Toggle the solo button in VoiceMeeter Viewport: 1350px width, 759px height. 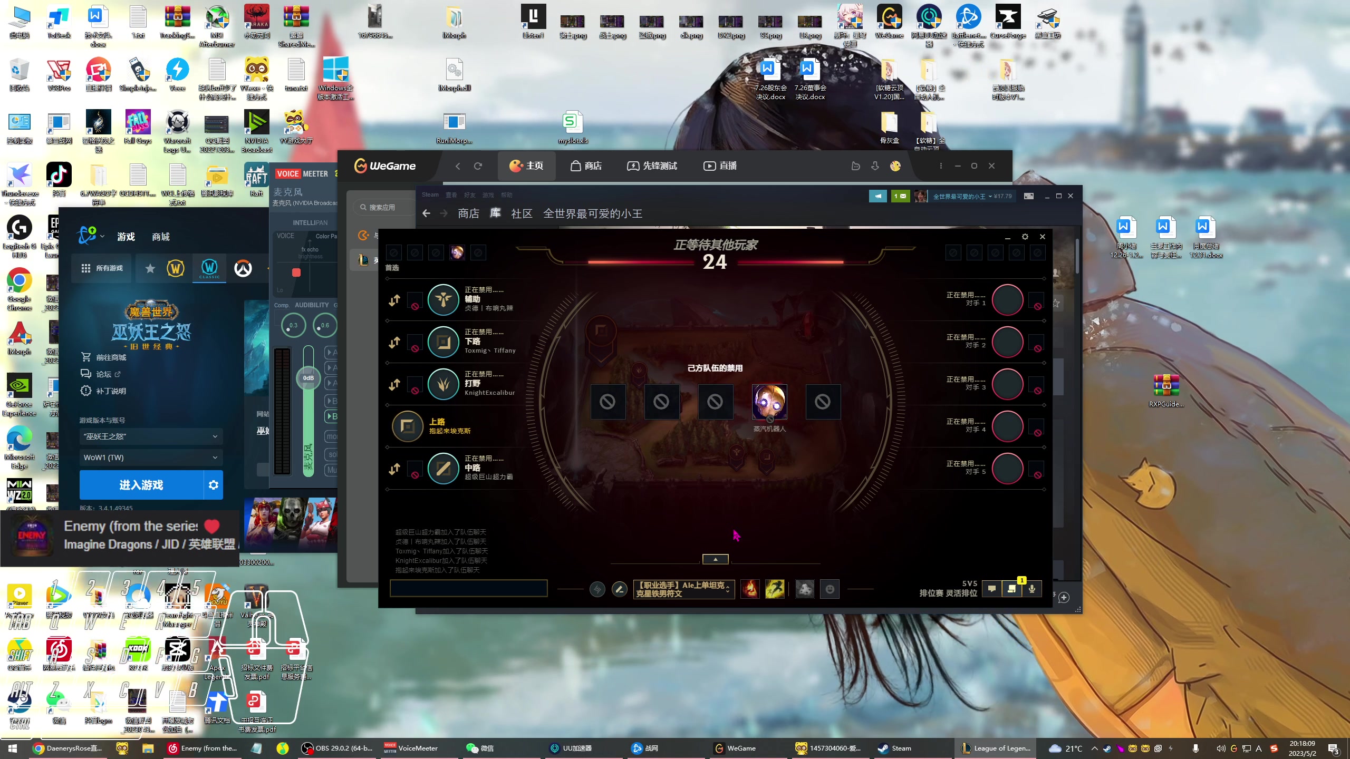(332, 454)
